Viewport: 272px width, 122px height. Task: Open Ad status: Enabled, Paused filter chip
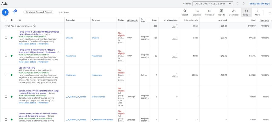click(x=39, y=12)
